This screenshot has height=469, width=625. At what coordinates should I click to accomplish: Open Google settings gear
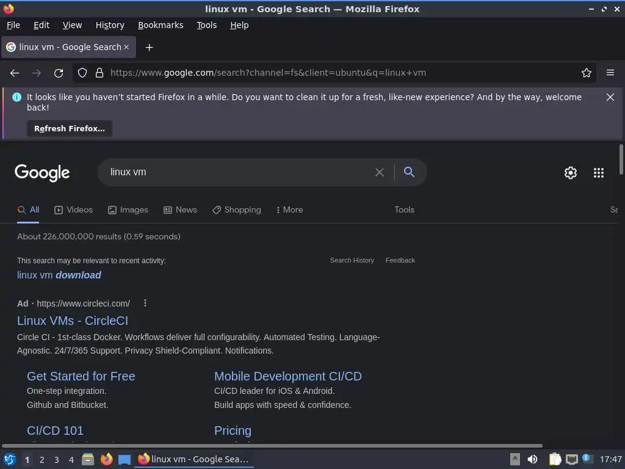571,173
